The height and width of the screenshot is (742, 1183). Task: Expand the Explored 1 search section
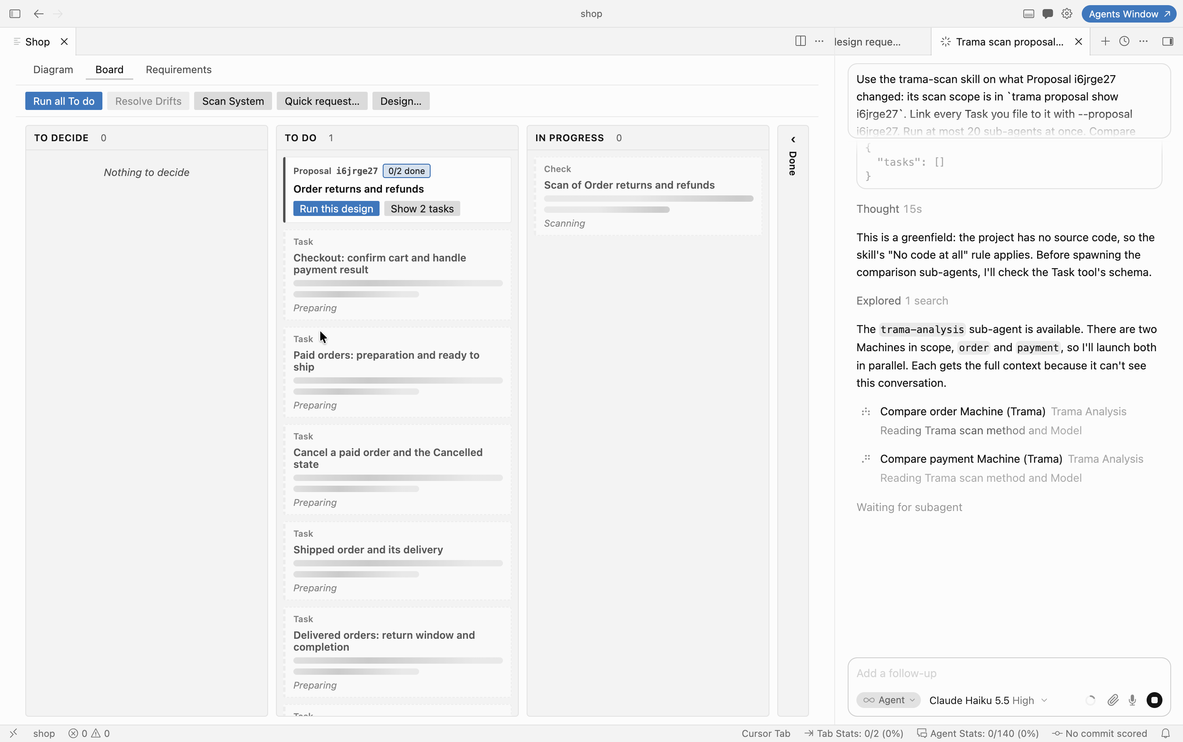(x=902, y=301)
